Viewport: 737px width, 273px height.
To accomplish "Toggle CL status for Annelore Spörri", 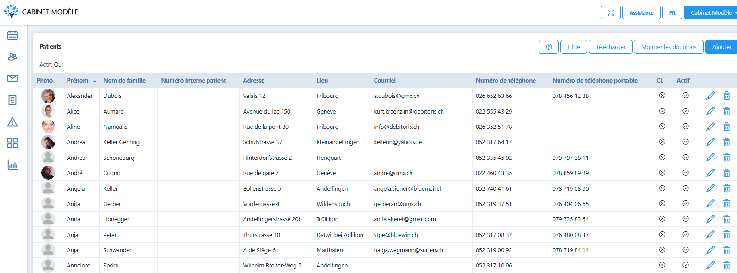I will click(662, 265).
